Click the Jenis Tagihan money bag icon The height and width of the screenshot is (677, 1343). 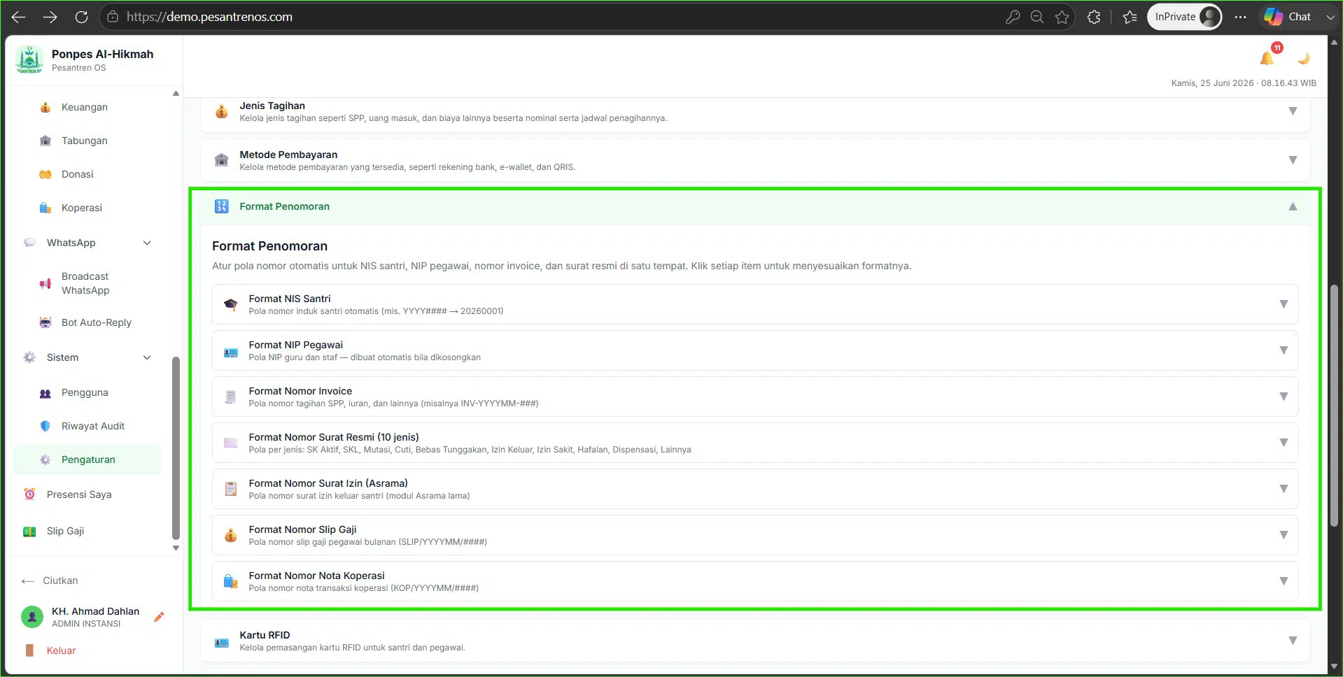click(221, 111)
